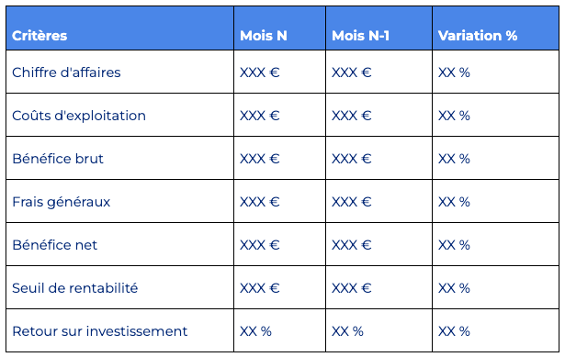Viewport: 565px width, 357px height.
Task: Select the Mois N-1 header cell
Action: (379, 28)
